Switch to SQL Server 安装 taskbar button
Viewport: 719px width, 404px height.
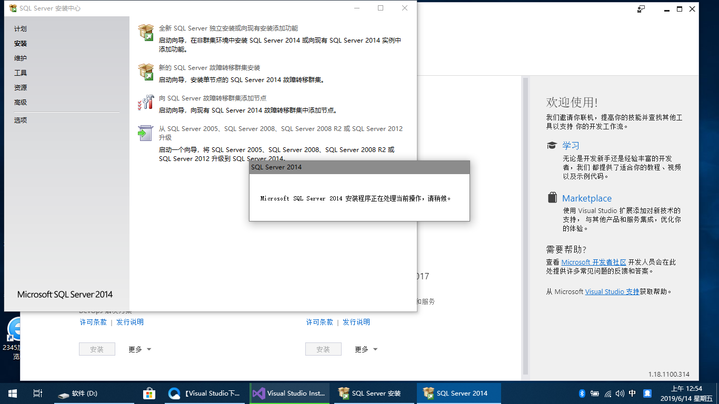[375, 393]
